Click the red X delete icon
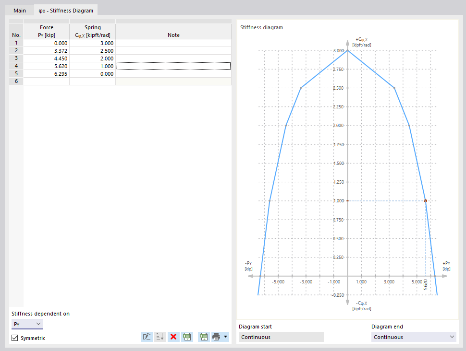Image resolution: width=466 pixels, height=351 pixels. pyautogui.click(x=173, y=337)
